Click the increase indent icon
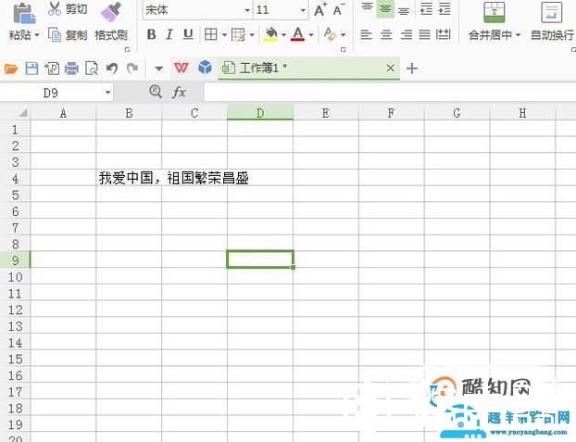This screenshot has width=576, height=442. point(445,9)
